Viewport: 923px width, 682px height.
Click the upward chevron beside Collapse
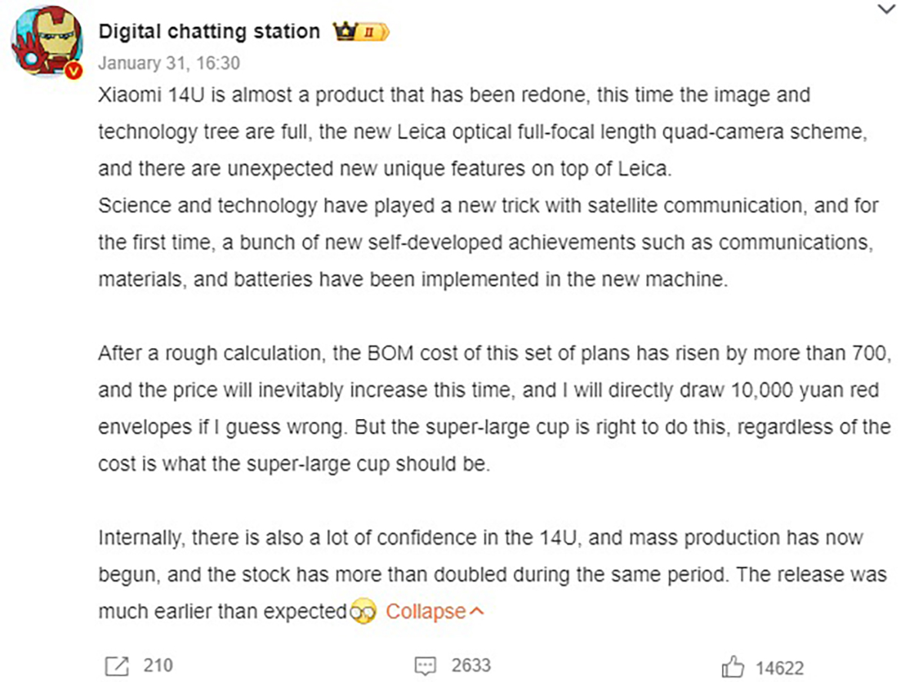[x=476, y=612]
